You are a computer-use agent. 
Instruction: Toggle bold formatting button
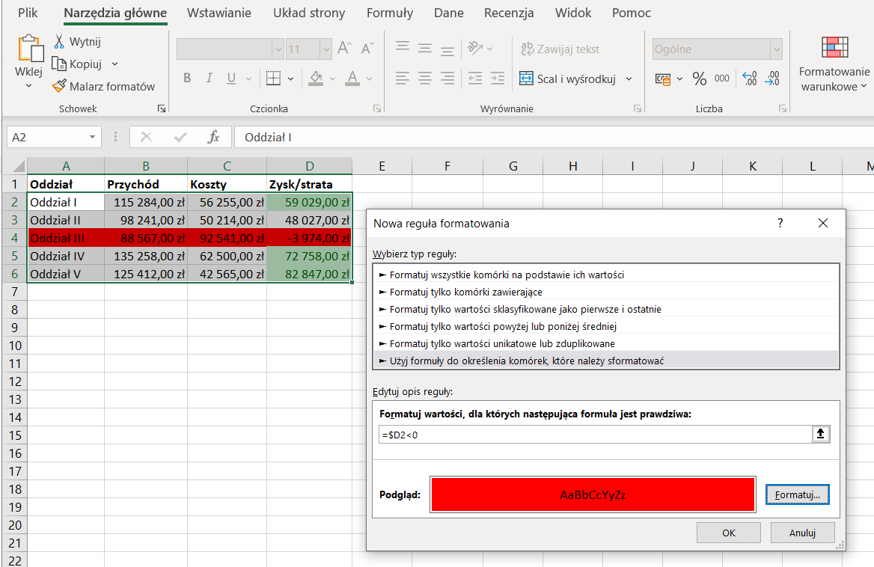point(187,79)
